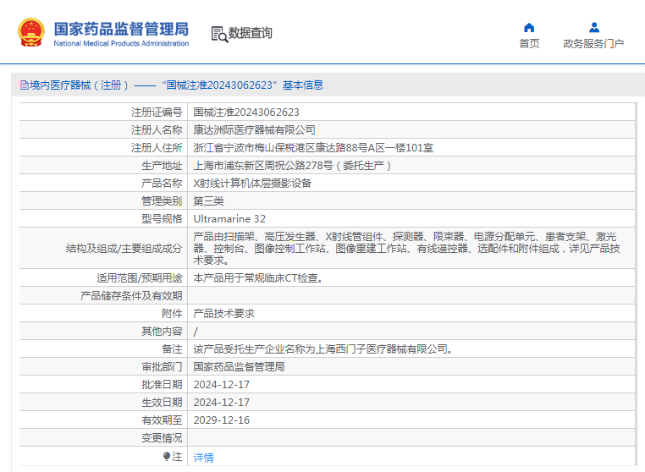Click National Medical Products Administration text
This screenshot has height=472, width=645.
pyautogui.click(x=121, y=44)
